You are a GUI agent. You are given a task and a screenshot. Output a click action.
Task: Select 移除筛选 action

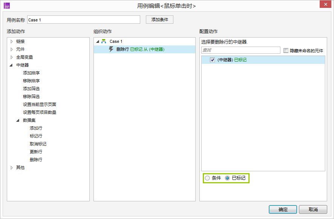(x=31, y=97)
